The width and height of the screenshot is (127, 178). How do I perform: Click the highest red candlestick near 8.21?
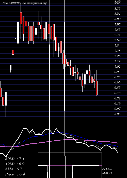click(21, 18)
